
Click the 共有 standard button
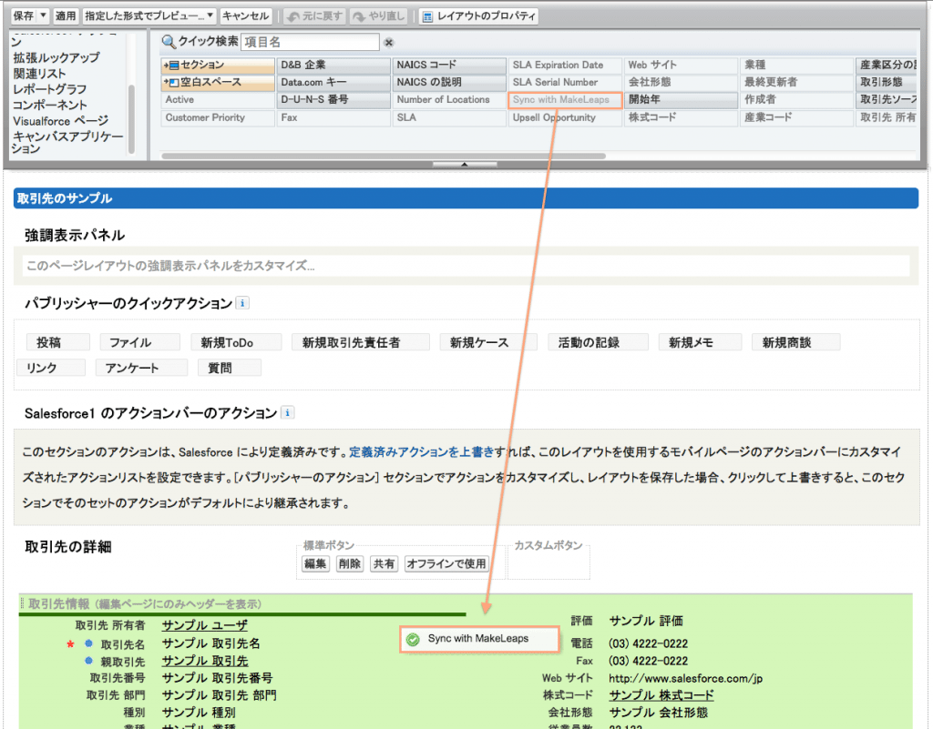(x=384, y=563)
